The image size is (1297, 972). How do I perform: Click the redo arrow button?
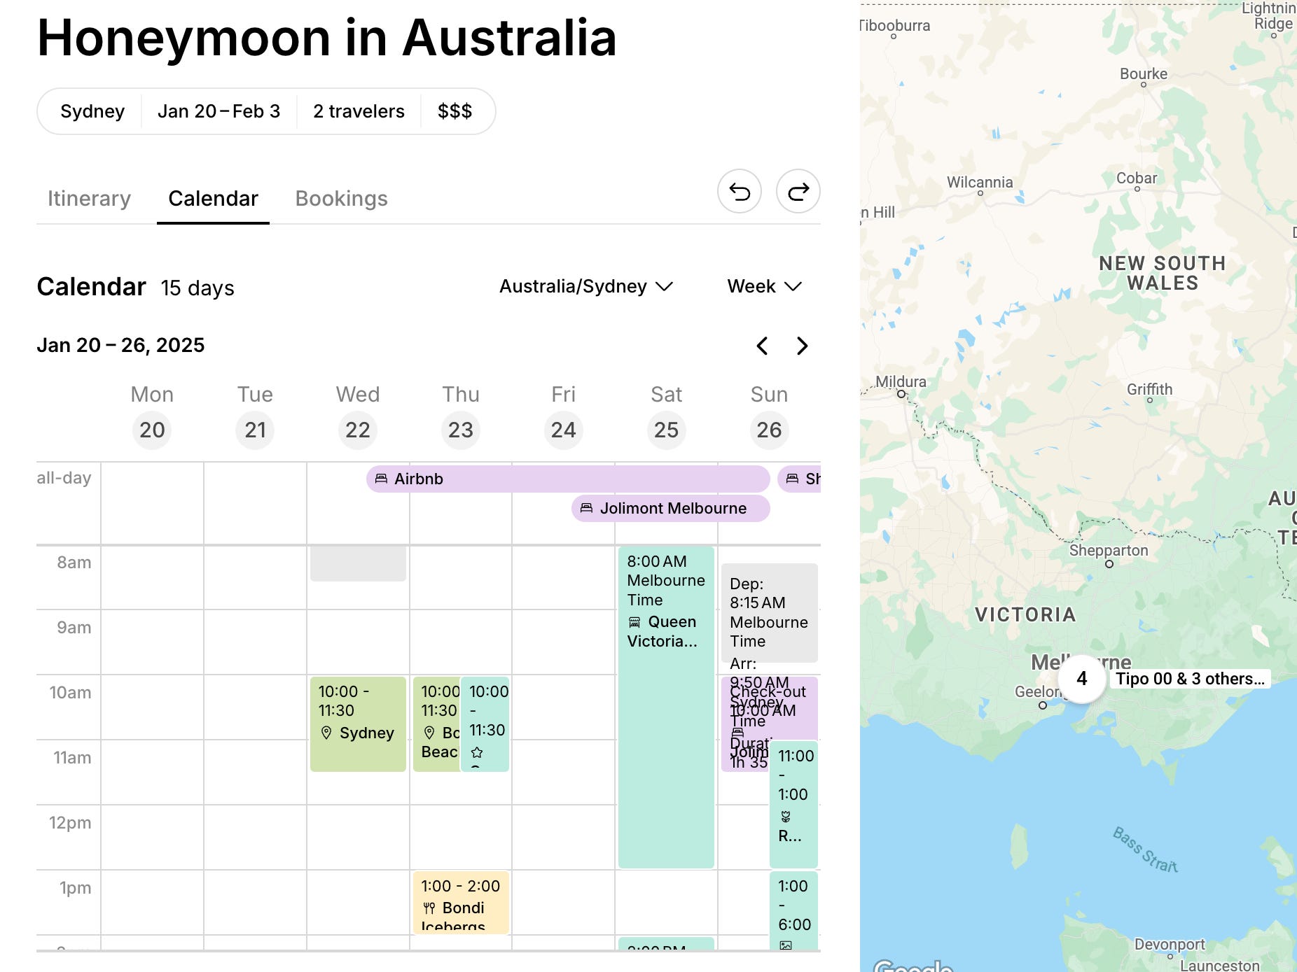[798, 191]
